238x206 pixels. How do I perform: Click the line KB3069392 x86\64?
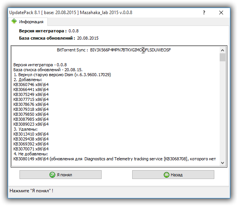point(31,144)
